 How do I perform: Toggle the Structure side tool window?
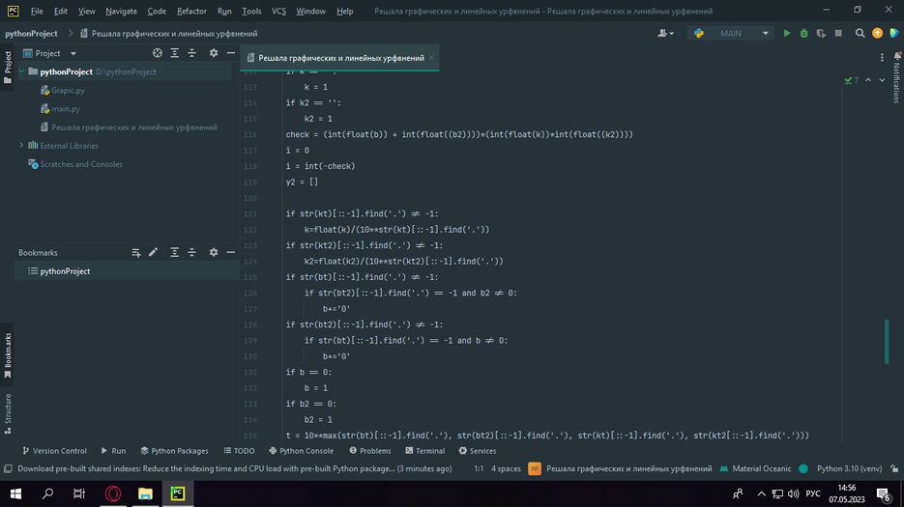pos(8,408)
